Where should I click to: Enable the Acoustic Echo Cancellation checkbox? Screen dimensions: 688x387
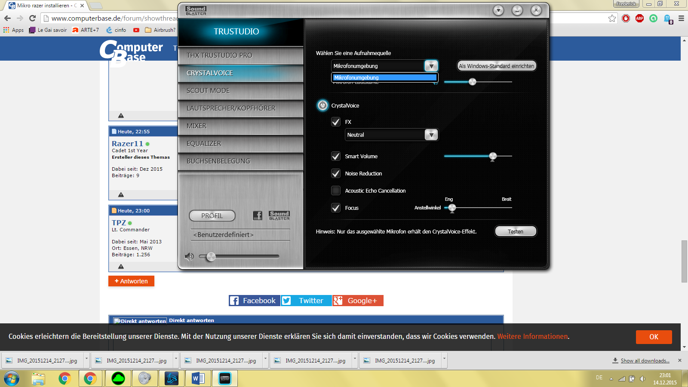(336, 190)
